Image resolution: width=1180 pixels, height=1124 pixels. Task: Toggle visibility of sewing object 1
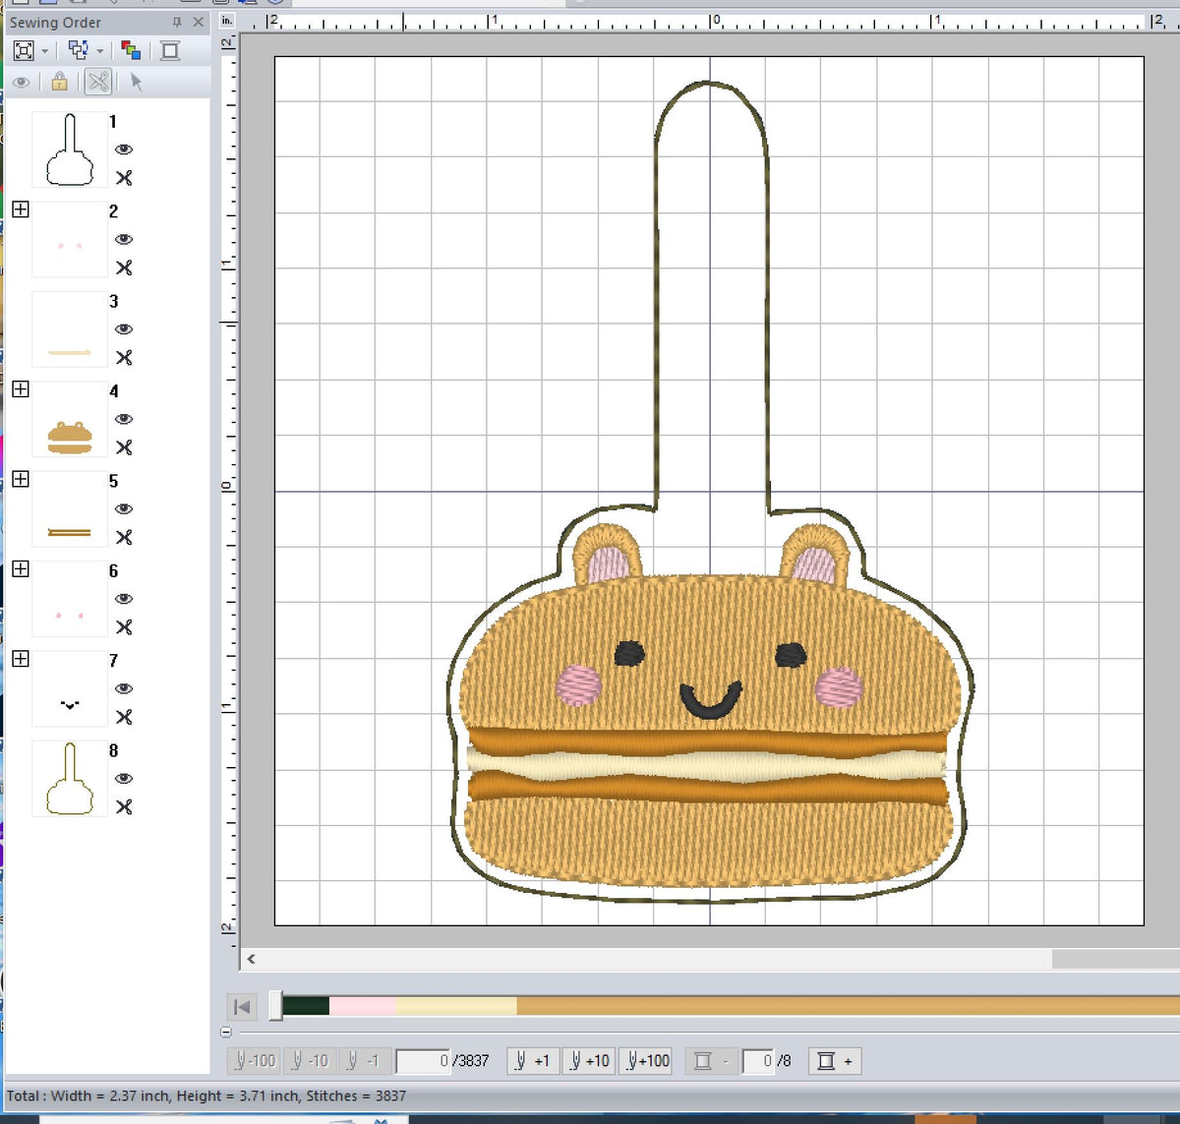(x=124, y=150)
